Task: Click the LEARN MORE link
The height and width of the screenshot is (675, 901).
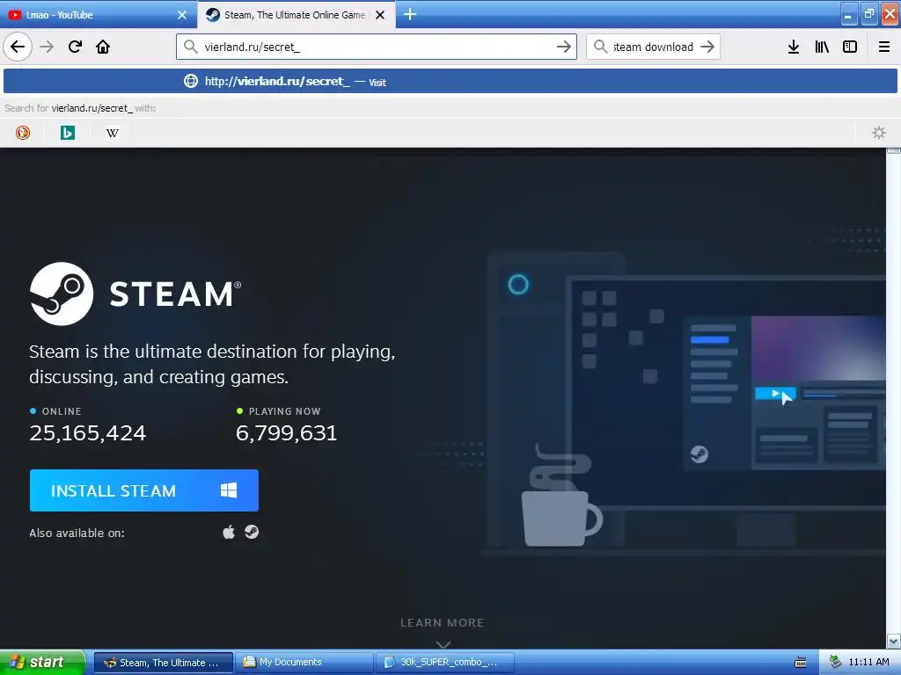Action: click(443, 623)
